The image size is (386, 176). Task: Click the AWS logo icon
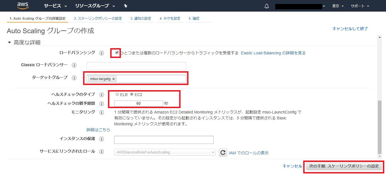(x=23, y=6)
